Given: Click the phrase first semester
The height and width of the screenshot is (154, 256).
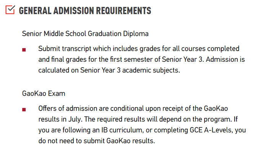Looking at the screenshot, I should point(132,59).
